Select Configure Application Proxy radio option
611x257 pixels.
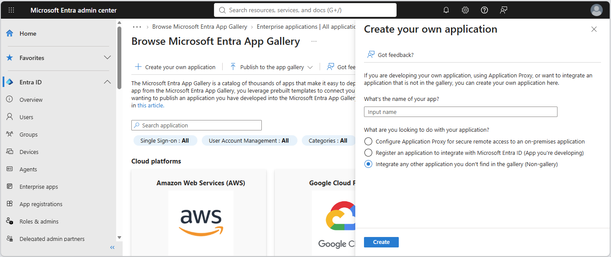368,141
